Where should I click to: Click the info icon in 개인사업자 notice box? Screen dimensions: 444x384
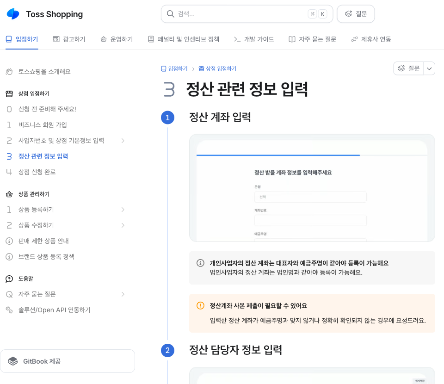click(x=200, y=263)
